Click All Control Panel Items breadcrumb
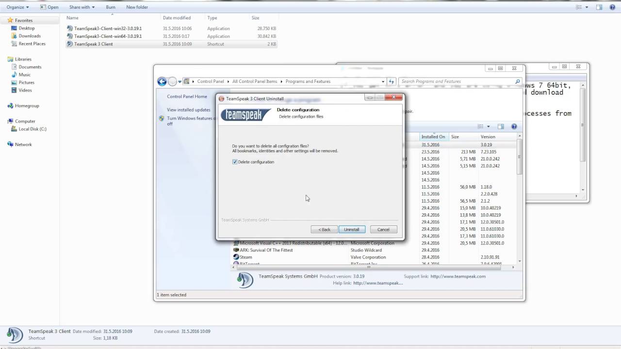Image resolution: width=621 pixels, height=349 pixels. pyautogui.click(x=255, y=81)
